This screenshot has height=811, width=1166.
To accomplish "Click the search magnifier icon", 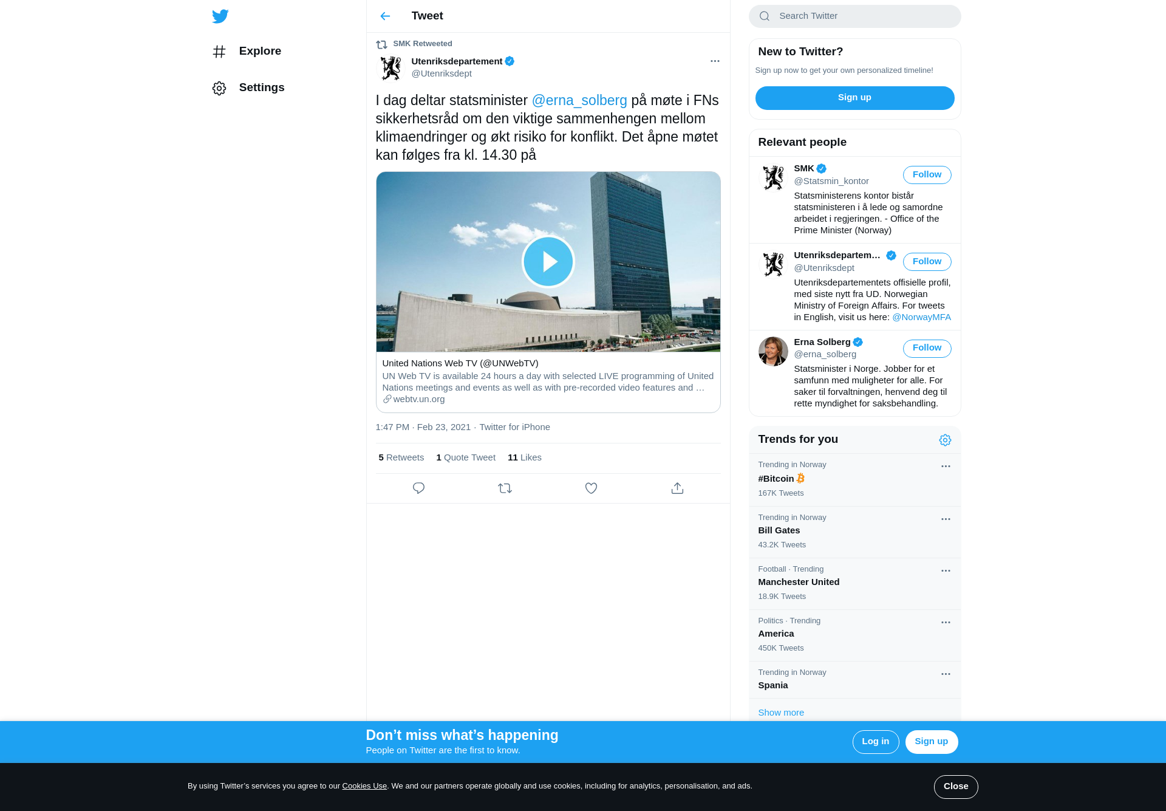I will pyautogui.click(x=765, y=16).
